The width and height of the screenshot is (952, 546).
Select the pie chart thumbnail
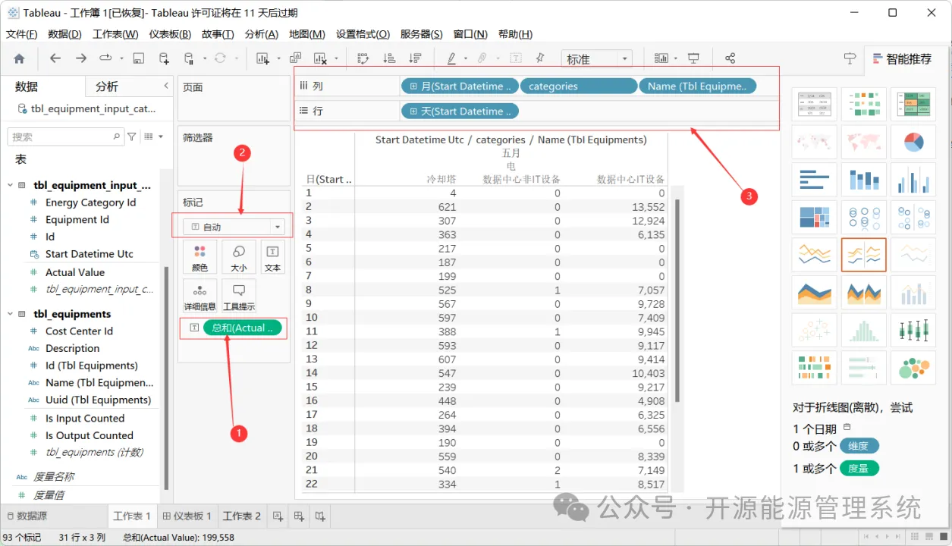pos(913,142)
